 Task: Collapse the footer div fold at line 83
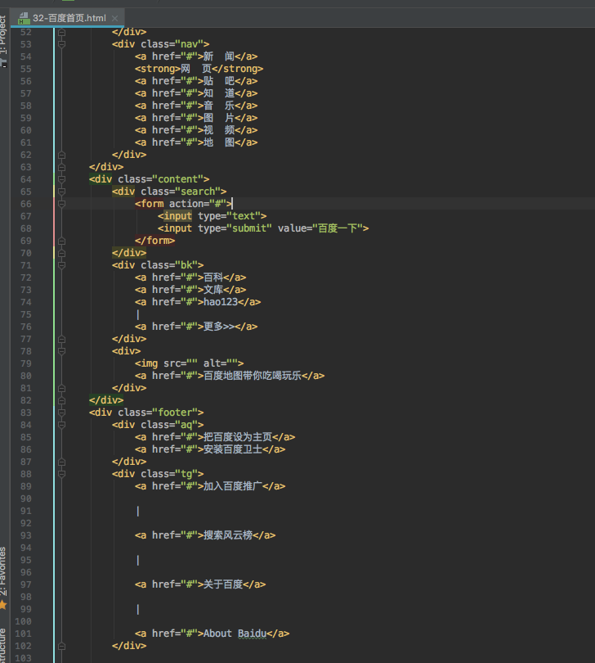pyautogui.click(x=61, y=413)
